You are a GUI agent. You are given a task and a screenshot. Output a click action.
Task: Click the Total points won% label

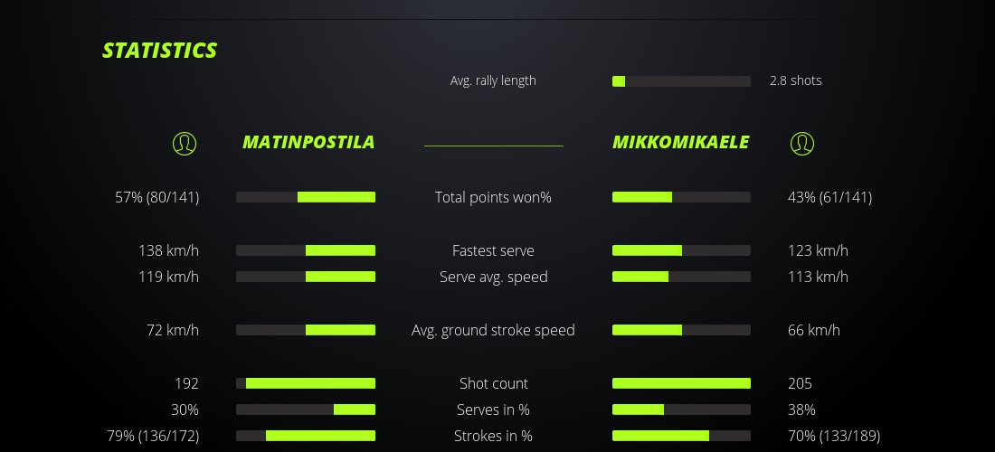coord(493,197)
